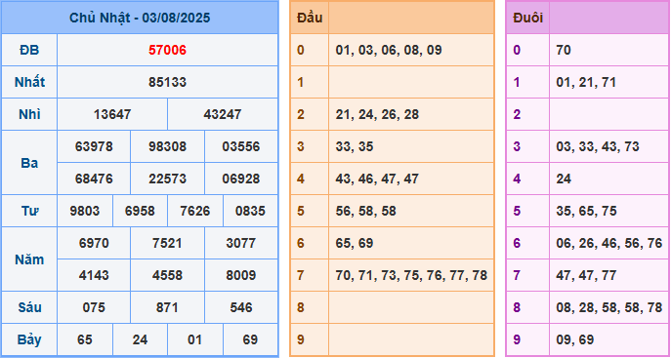Screen dimensions: 671x358
Task: Select the Bảy prize number 24
Action: (140, 339)
